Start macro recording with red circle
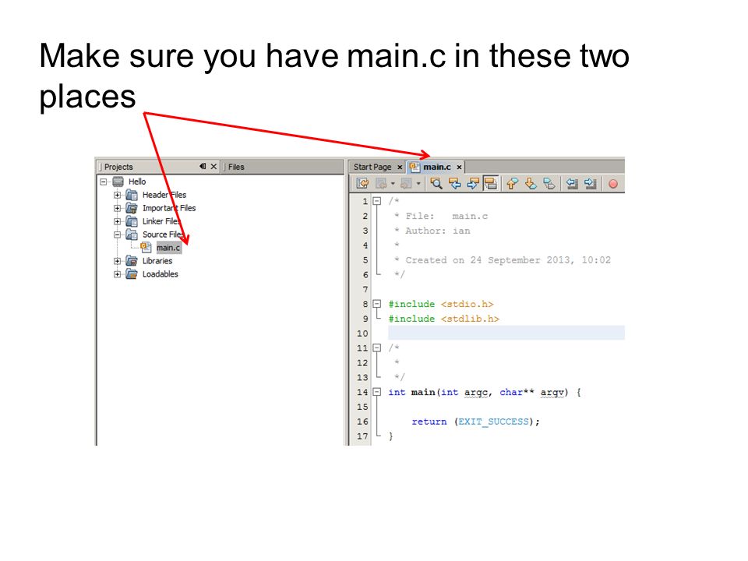Screen dimensions: 748x561 pyautogui.click(x=613, y=184)
